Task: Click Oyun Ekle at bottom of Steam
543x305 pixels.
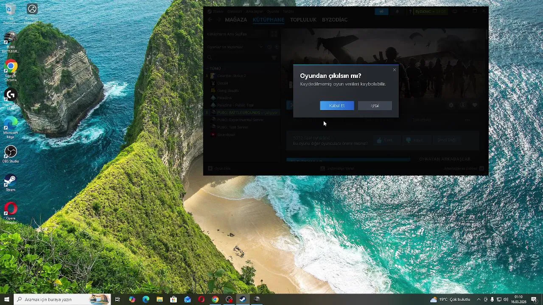Action: [219, 169]
